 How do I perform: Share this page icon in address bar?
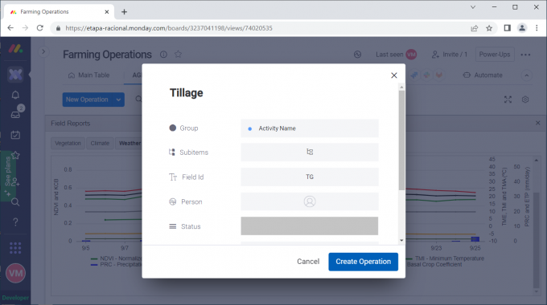pyautogui.click(x=474, y=28)
